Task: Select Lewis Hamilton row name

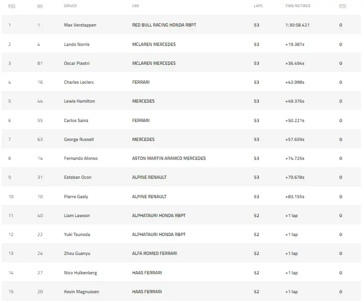Action: click(79, 101)
